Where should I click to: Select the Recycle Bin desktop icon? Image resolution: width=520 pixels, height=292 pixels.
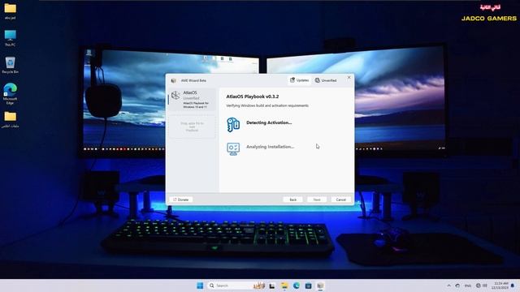11,65
